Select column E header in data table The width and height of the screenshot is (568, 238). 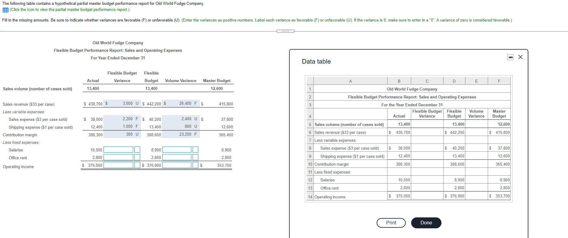tap(476, 81)
